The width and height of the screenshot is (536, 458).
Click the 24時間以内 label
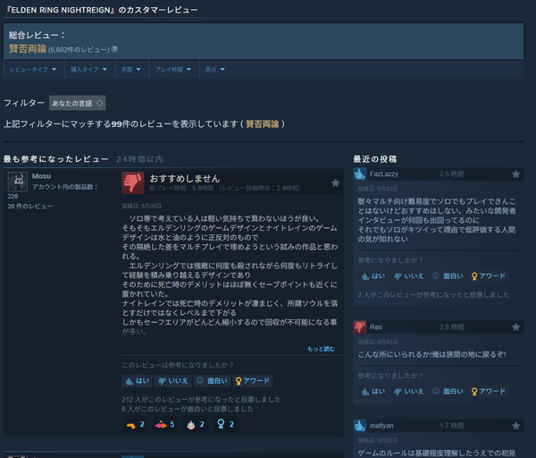139,159
